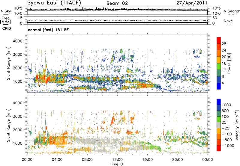
Task: Click the "08:00" time axis tick
Action: pyautogui.click(x=87, y=159)
